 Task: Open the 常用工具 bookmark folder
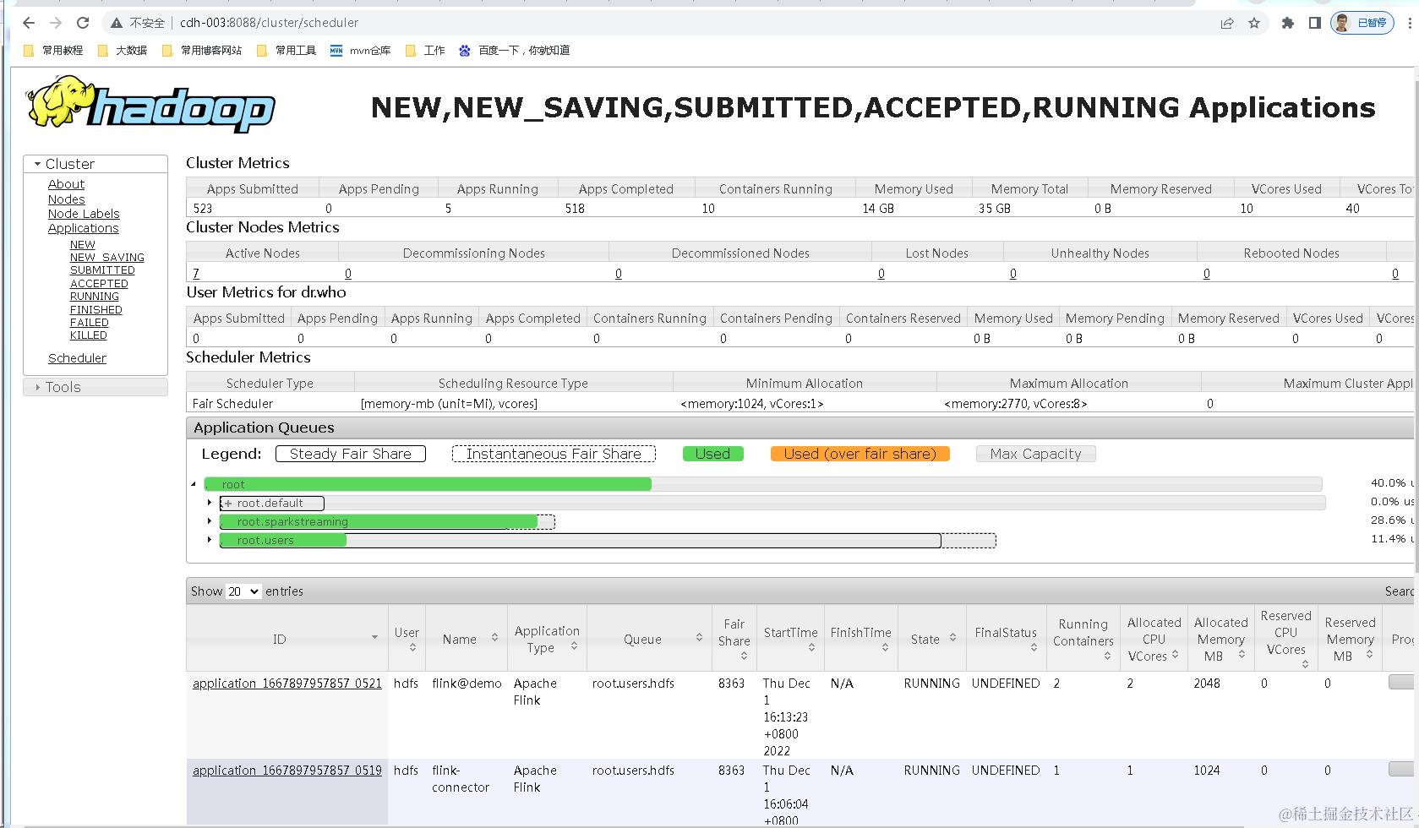pyautogui.click(x=287, y=51)
